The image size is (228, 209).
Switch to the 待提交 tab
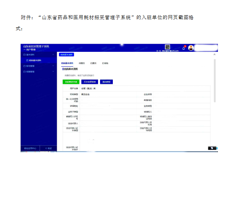(82, 63)
